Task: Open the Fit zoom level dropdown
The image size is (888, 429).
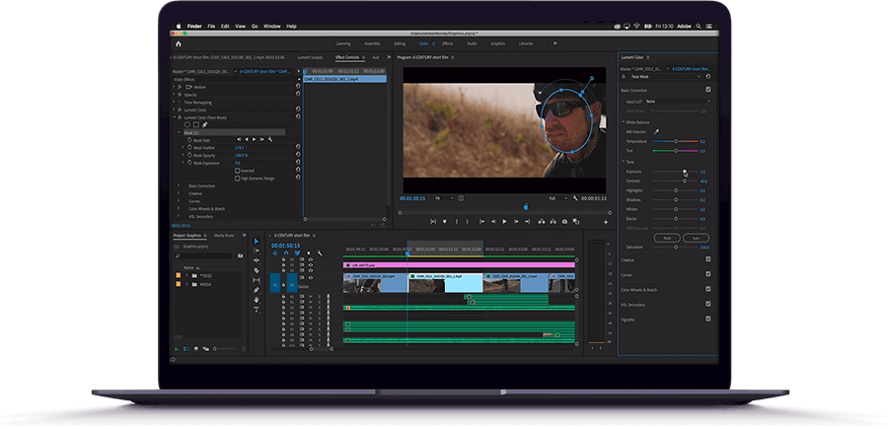Action: tap(445, 198)
